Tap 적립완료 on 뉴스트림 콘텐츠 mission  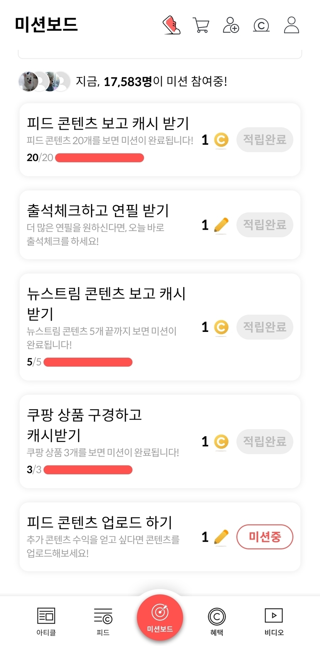[264, 327]
